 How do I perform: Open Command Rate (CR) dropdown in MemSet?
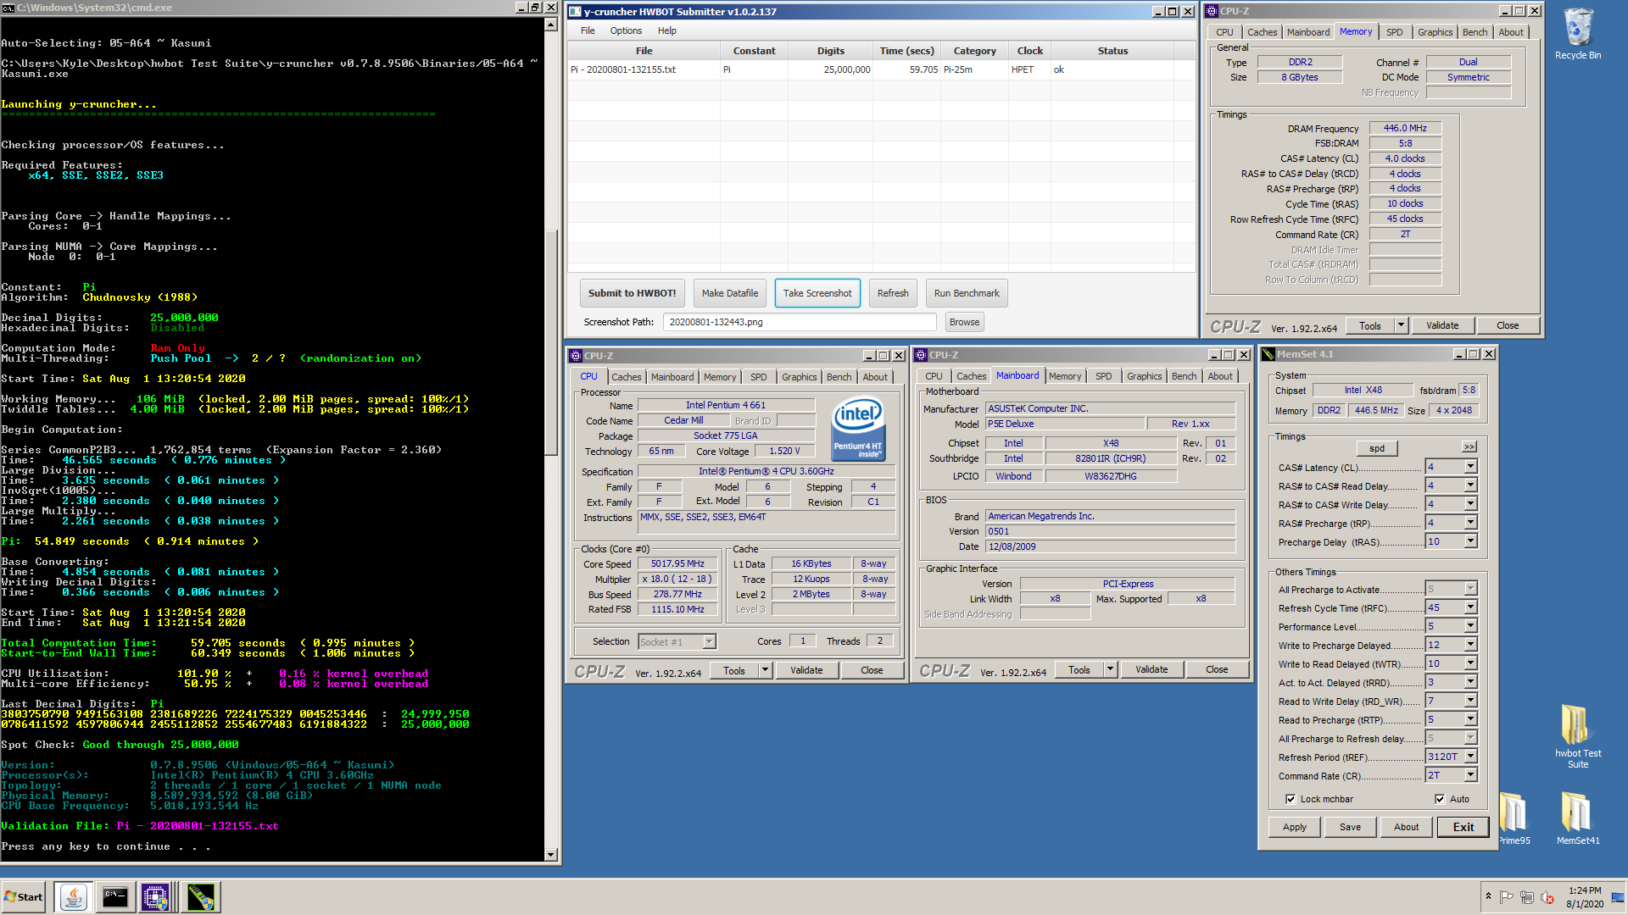(x=1471, y=775)
